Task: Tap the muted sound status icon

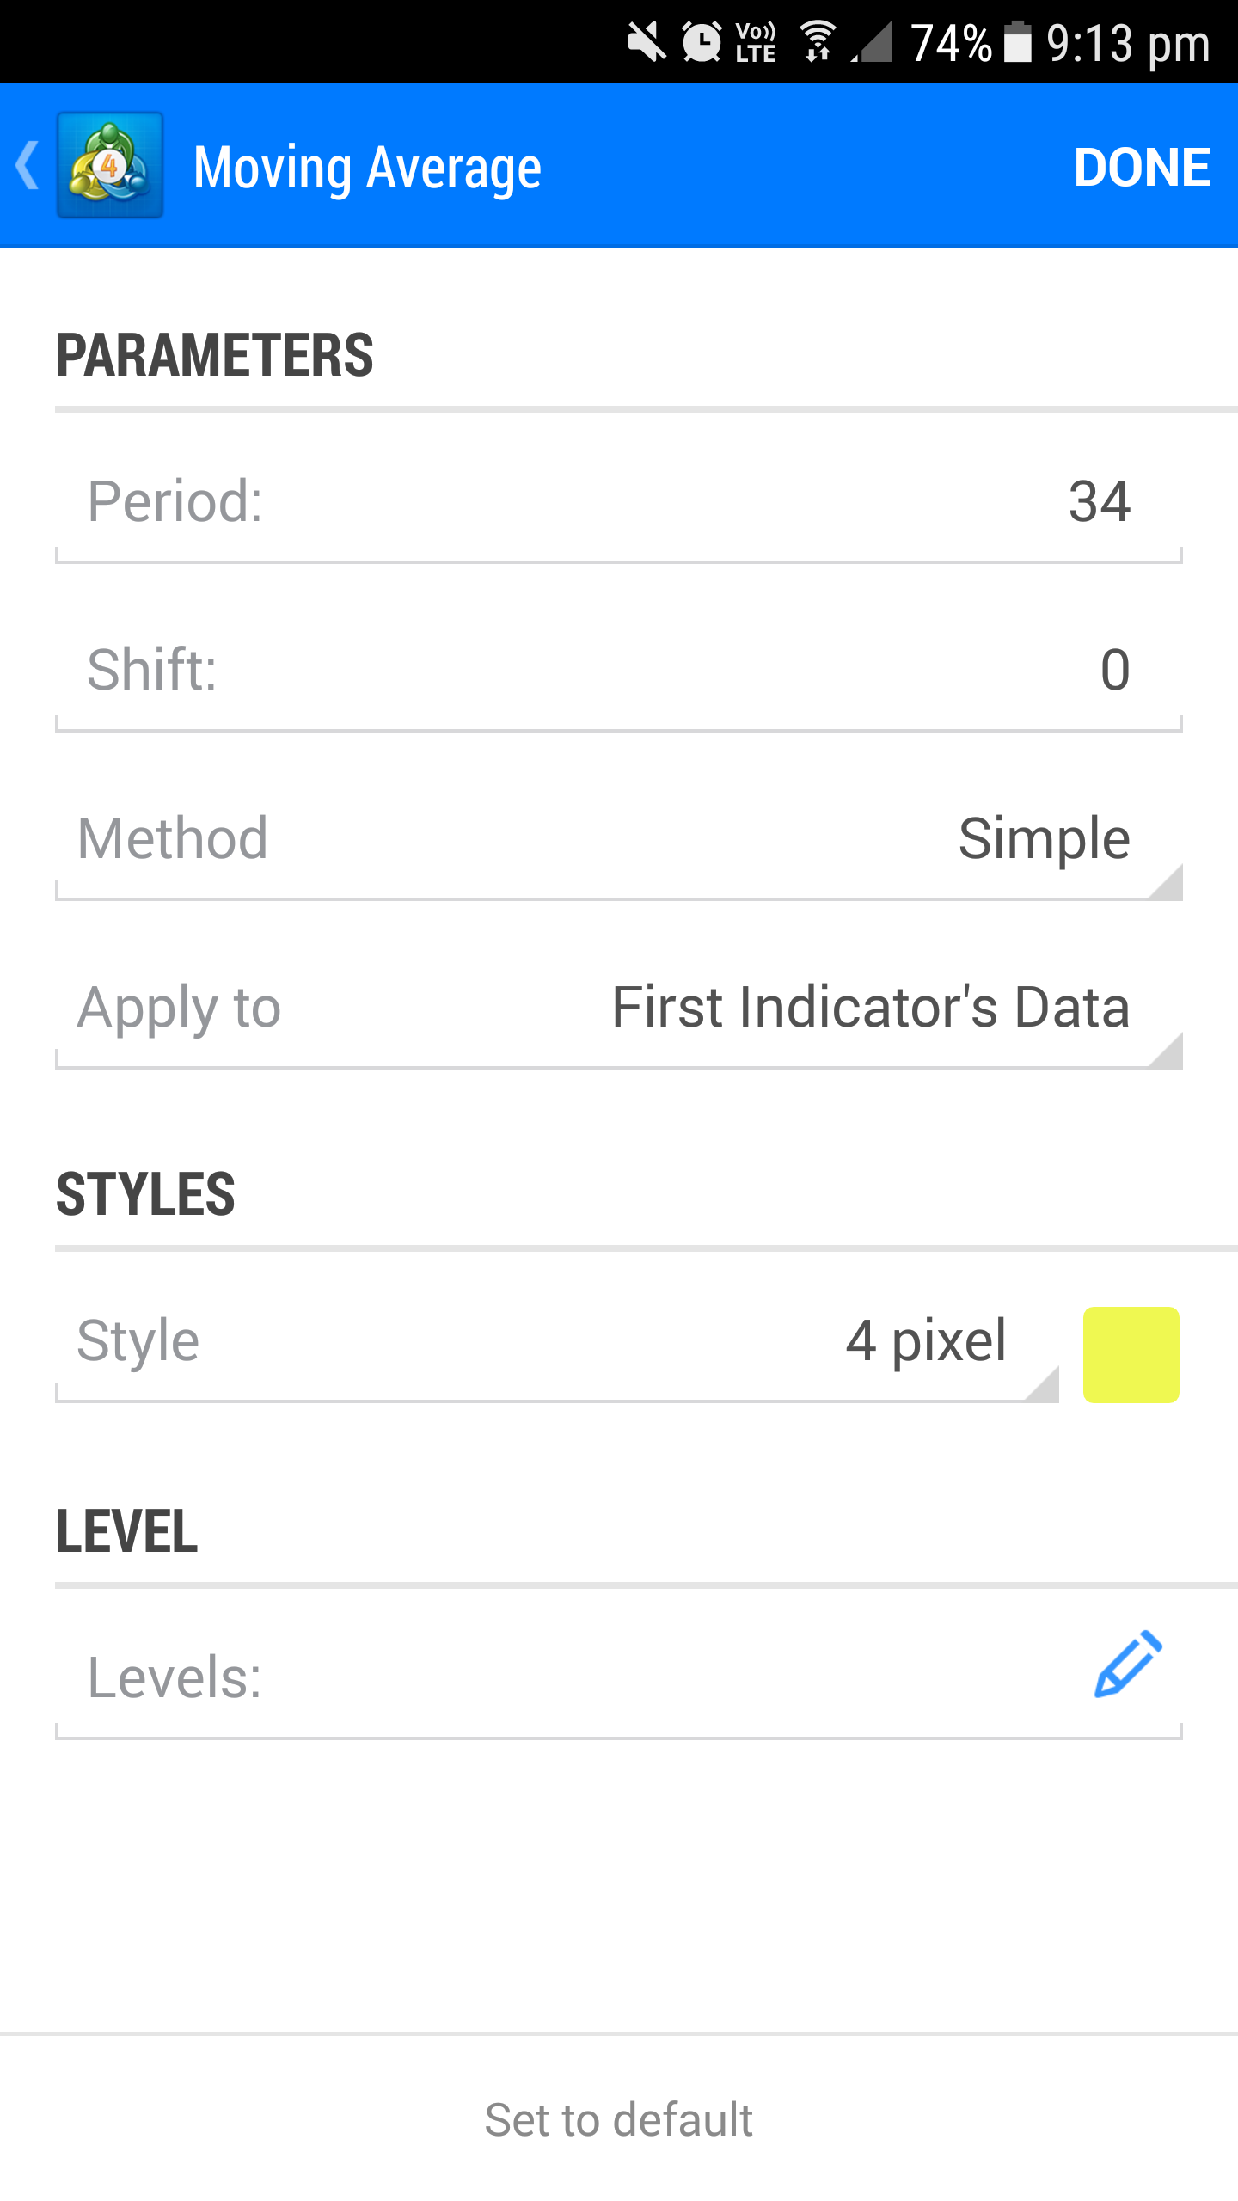Action: click(x=647, y=41)
